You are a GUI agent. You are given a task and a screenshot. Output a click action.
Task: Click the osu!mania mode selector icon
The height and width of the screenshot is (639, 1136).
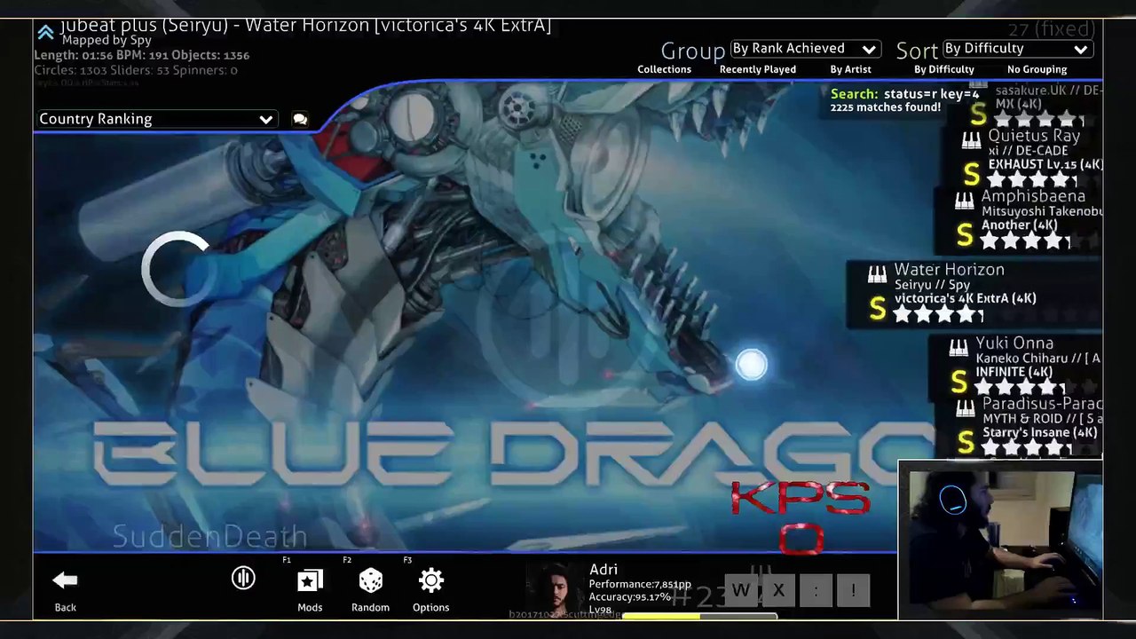coord(243,579)
